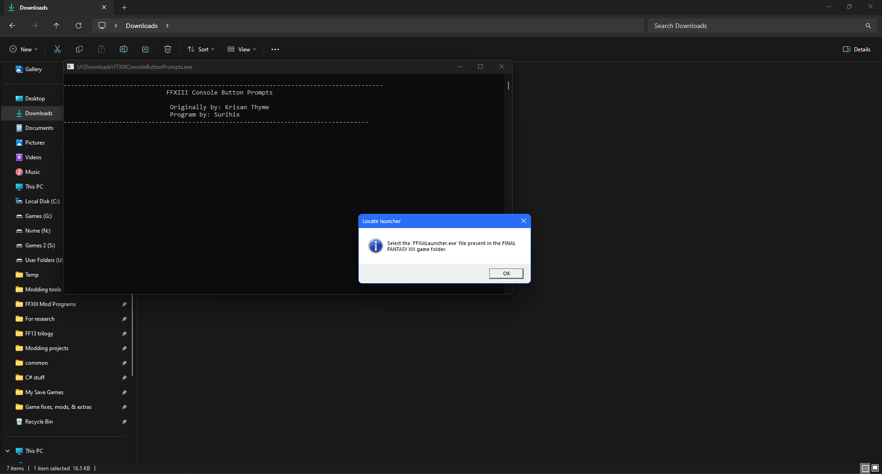
Task: Go up one folder level
Action: coord(57,26)
